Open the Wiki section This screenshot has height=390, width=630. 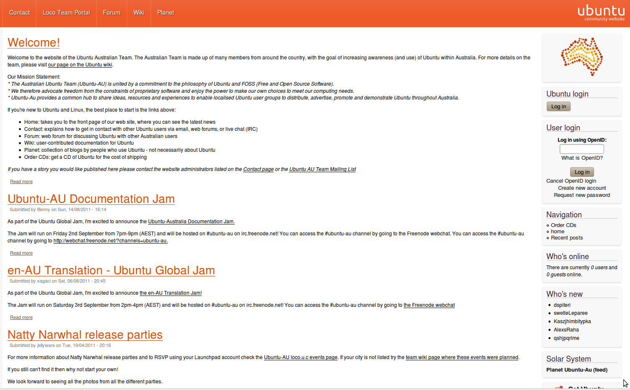point(138,13)
